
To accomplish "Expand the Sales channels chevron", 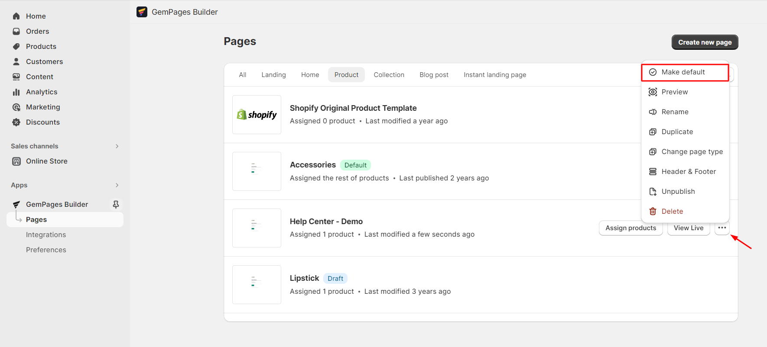I will 117,146.
